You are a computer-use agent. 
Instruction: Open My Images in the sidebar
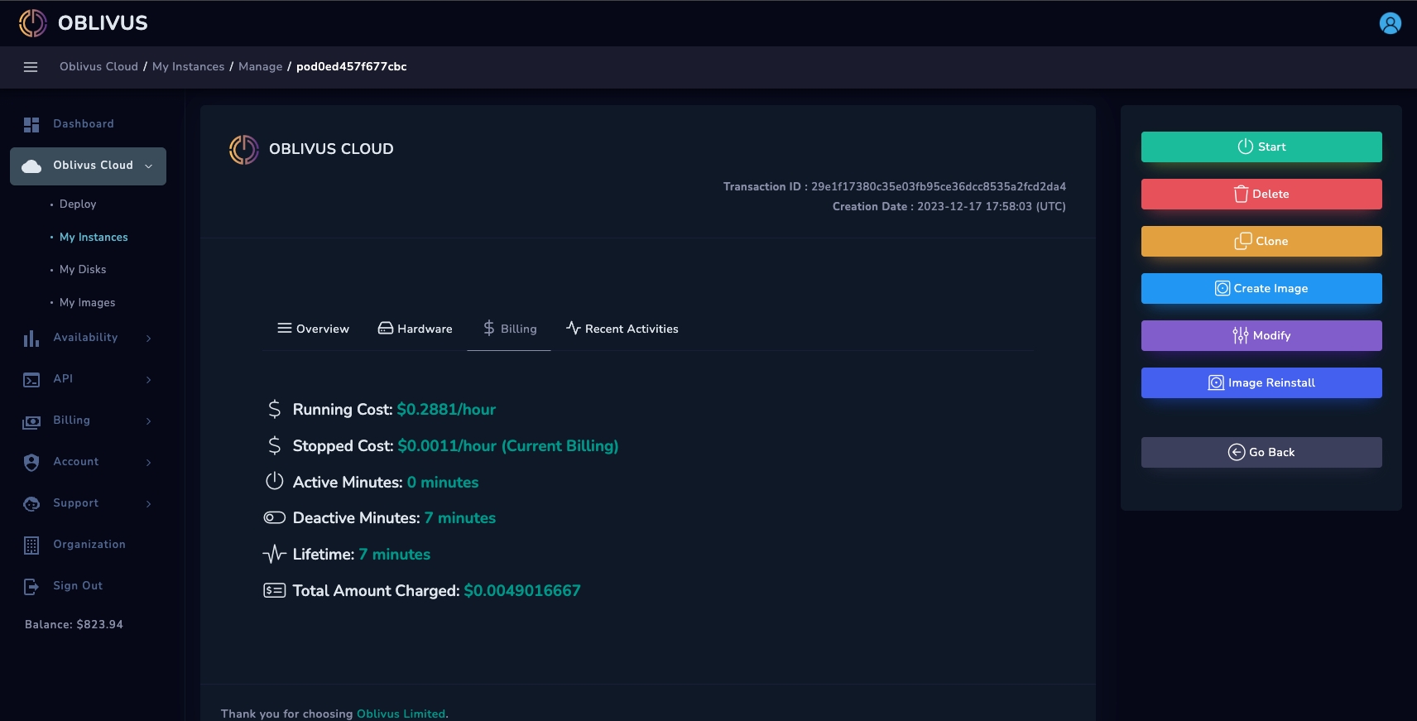(88, 303)
